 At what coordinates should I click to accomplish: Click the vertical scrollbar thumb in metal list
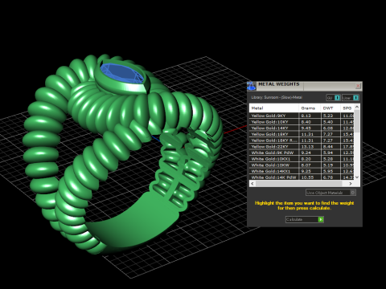(x=357, y=120)
